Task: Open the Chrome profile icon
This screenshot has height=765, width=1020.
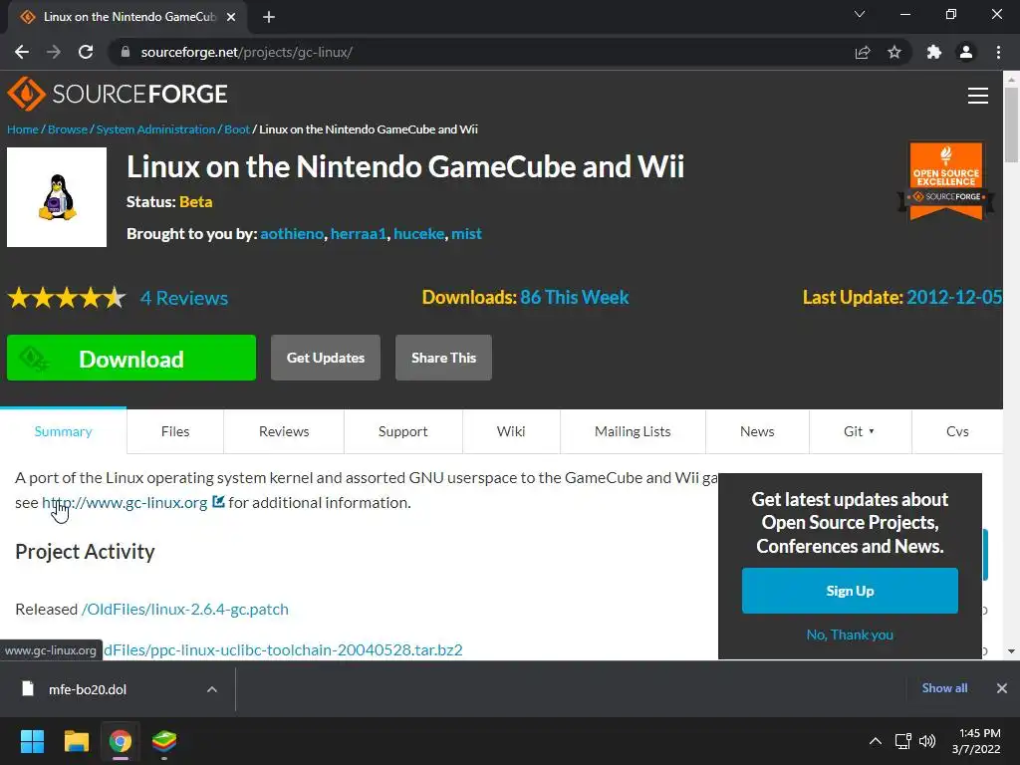Action: (x=966, y=52)
